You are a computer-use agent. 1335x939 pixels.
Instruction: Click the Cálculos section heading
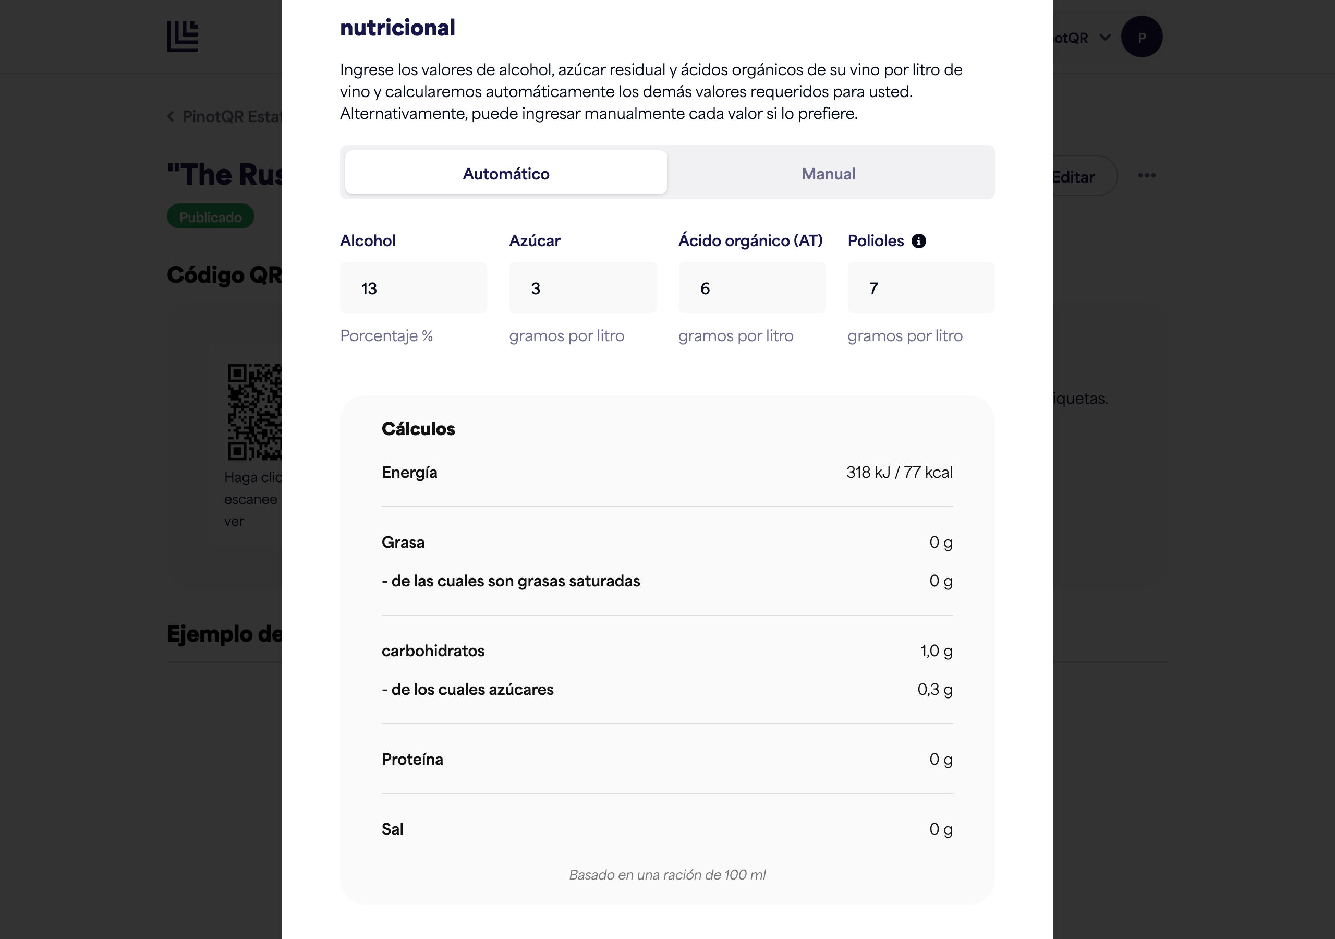click(418, 429)
